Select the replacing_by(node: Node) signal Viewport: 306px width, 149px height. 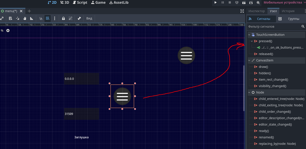(x=277, y=144)
